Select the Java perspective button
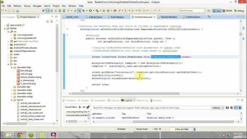 [217, 11]
